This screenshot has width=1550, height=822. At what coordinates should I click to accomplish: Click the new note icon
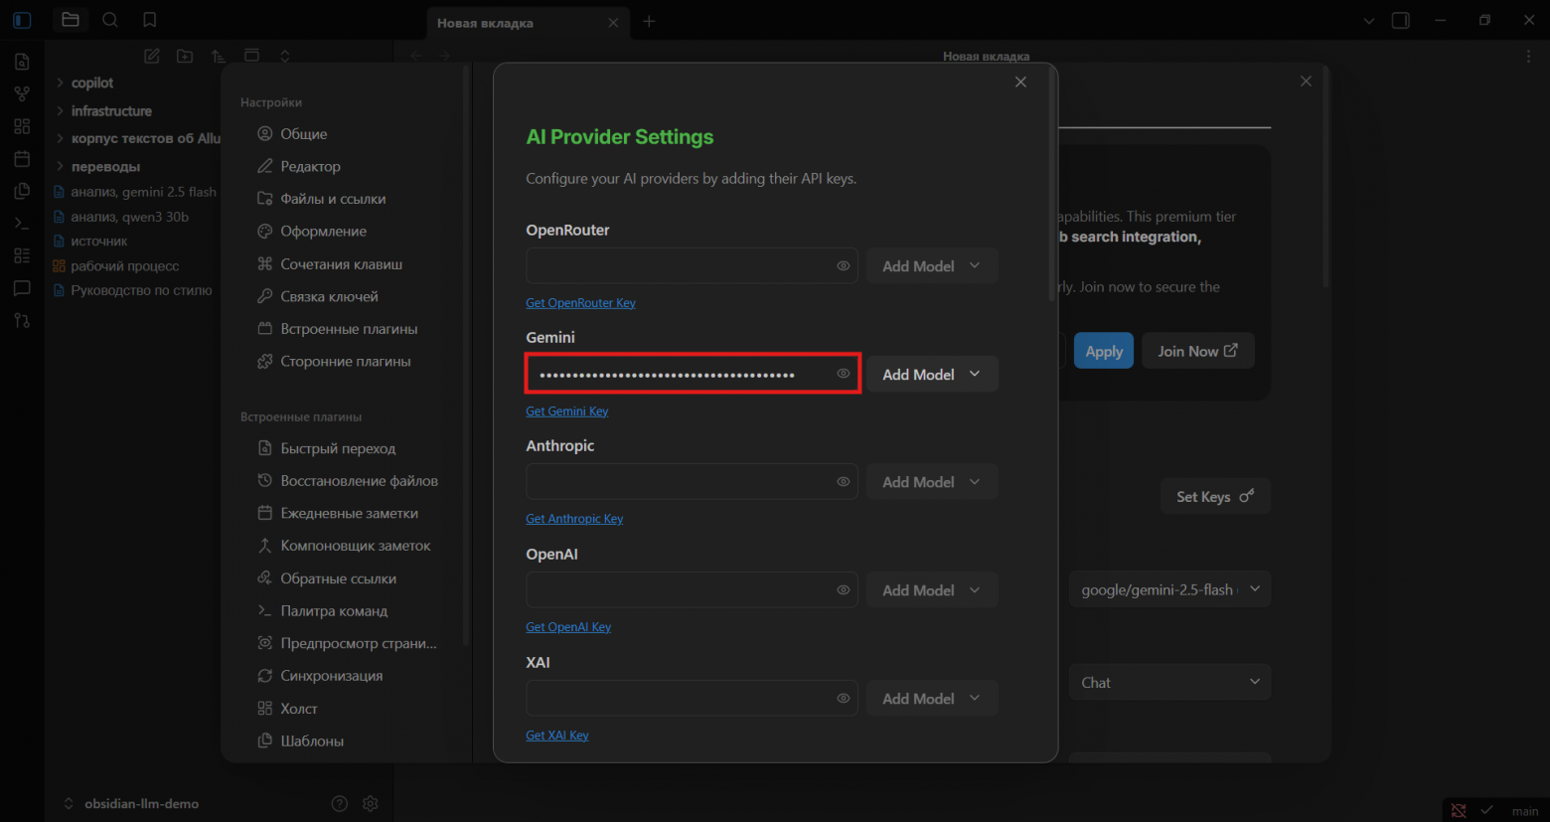pyautogui.click(x=152, y=57)
